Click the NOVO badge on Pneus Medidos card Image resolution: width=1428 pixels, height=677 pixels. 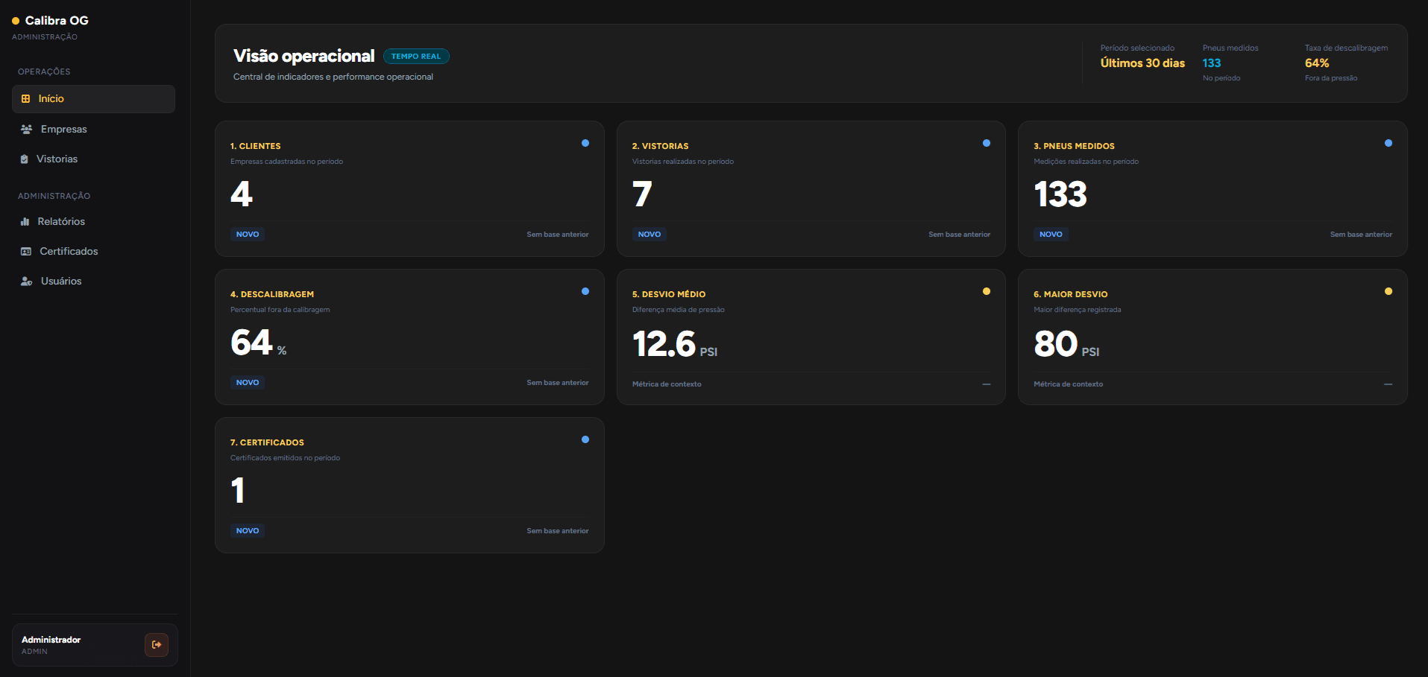click(1051, 235)
